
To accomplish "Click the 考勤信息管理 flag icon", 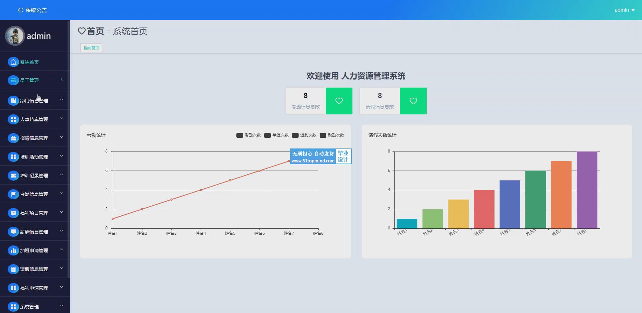I will 13,194.
